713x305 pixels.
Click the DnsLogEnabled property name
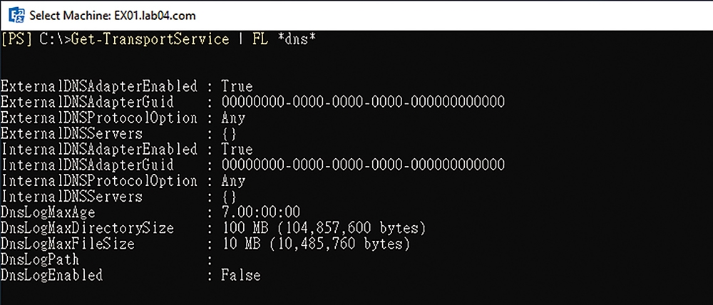pos(52,276)
